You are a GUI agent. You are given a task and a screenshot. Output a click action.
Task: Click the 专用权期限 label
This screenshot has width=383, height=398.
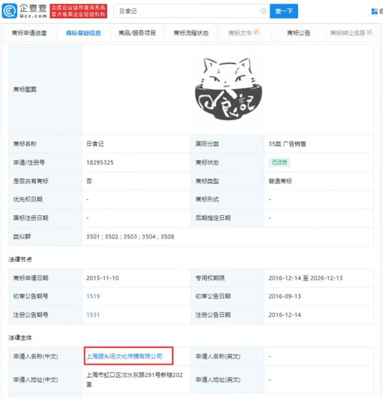pyautogui.click(x=210, y=278)
